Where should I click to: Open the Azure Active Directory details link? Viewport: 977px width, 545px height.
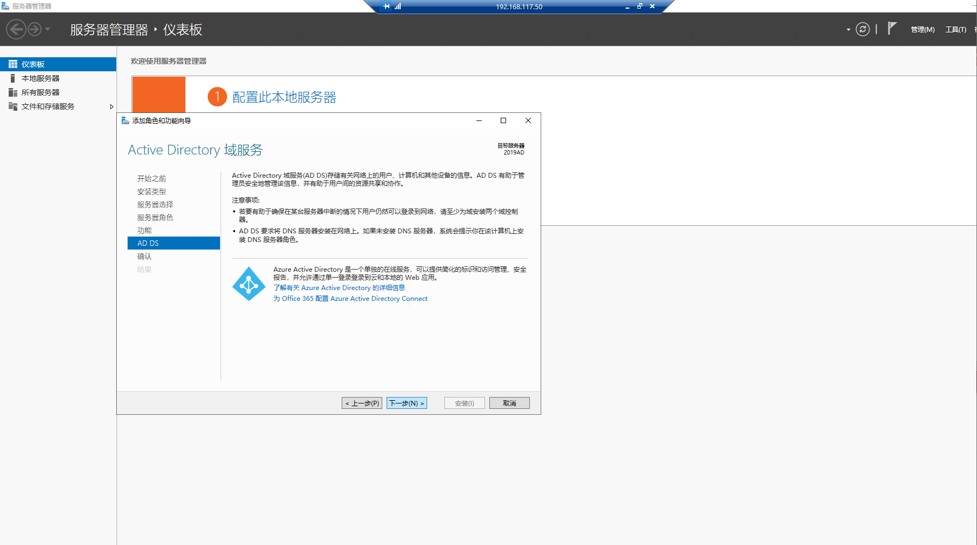[x=339, y=288]
